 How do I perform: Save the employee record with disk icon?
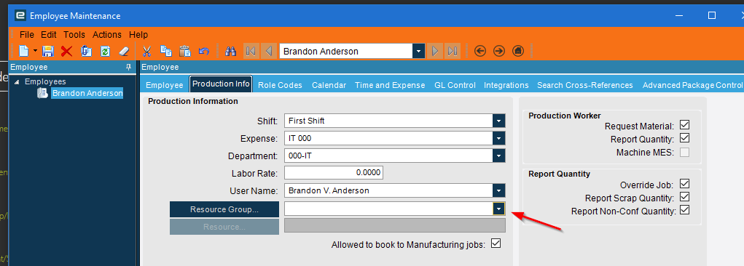click(48, 51)
